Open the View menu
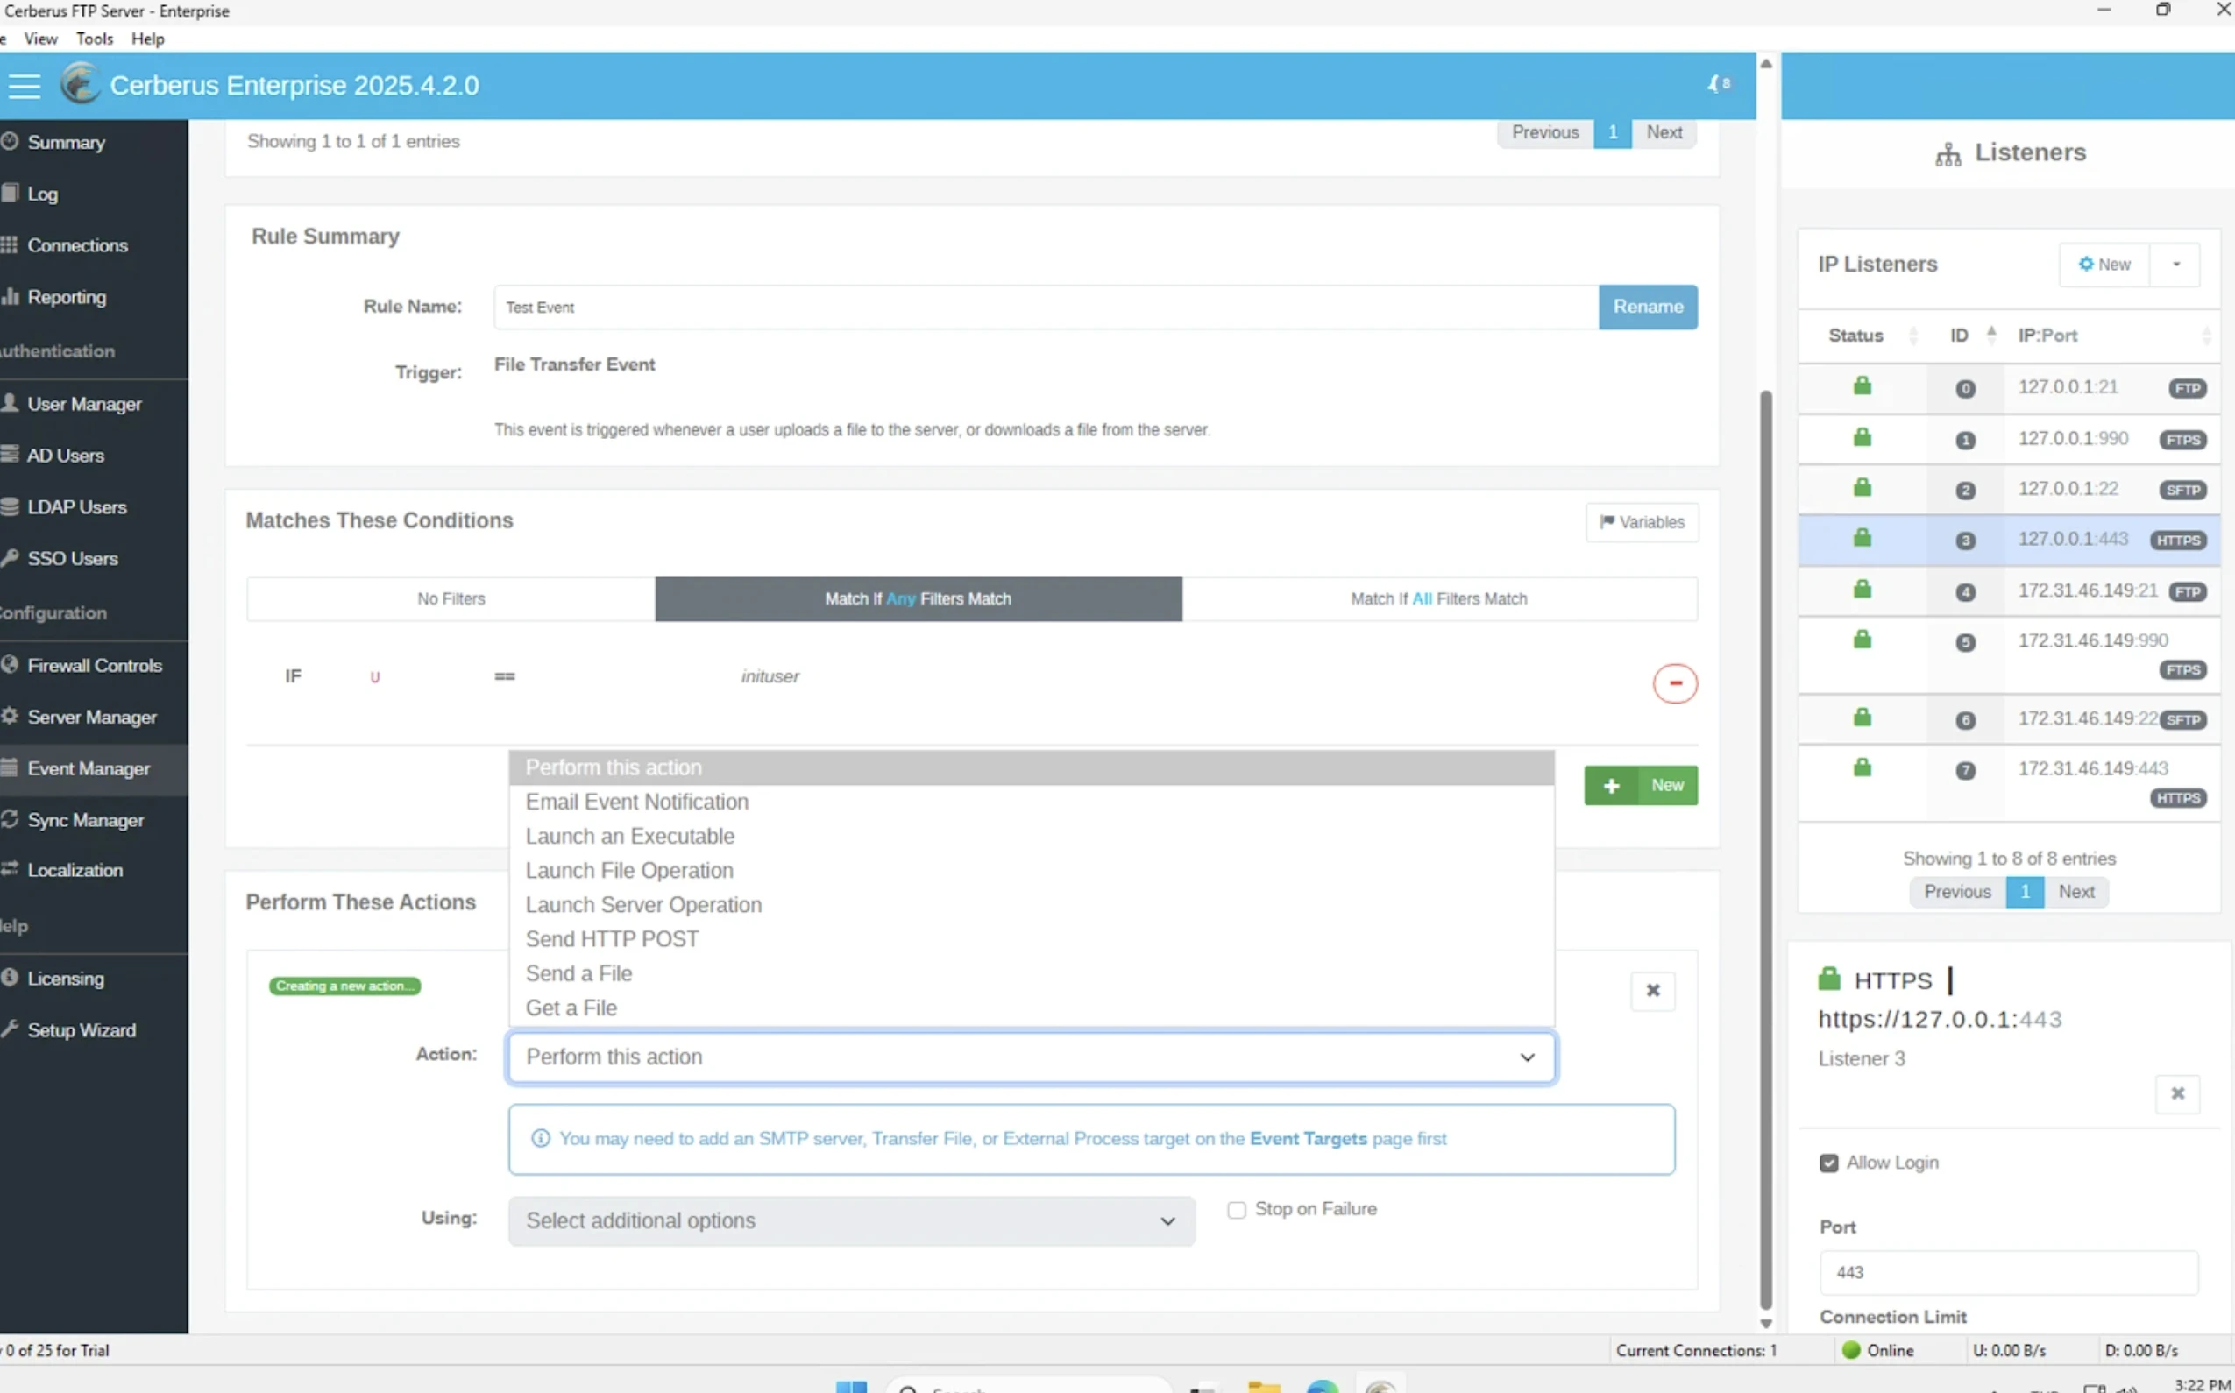2235x1393 pixels. click(x=40, y=39)
